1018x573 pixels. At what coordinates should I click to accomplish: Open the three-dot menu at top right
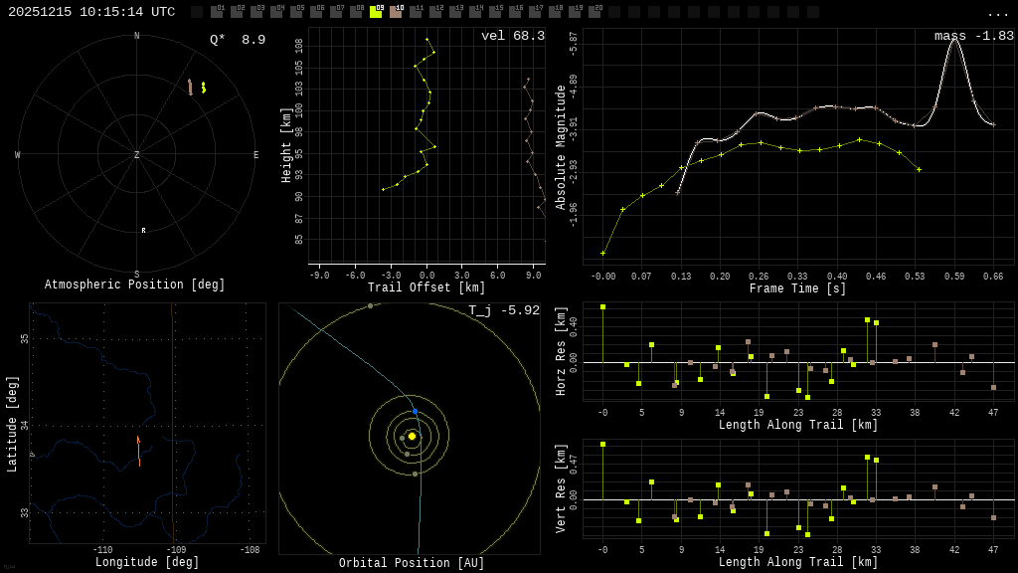[997, 13]
